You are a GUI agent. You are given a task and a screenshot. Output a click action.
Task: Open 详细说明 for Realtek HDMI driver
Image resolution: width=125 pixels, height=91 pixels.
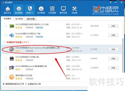click(x=29, y=37)
